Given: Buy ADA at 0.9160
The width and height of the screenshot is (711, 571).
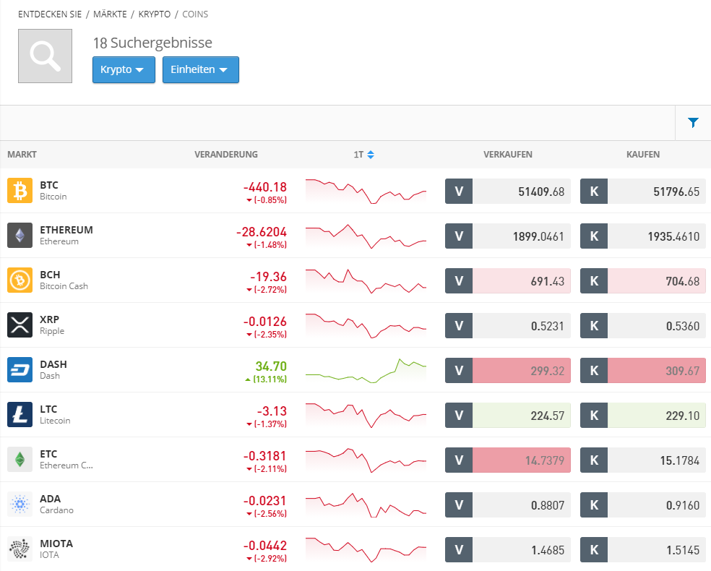Looking at the screenshot, I should [x=642, y=505].
